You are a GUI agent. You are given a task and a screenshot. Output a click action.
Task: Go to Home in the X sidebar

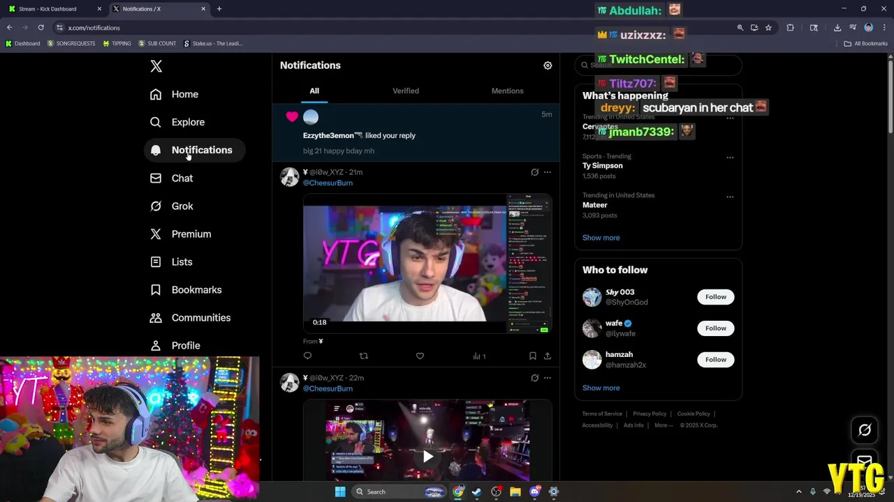[x=175, y=94]
